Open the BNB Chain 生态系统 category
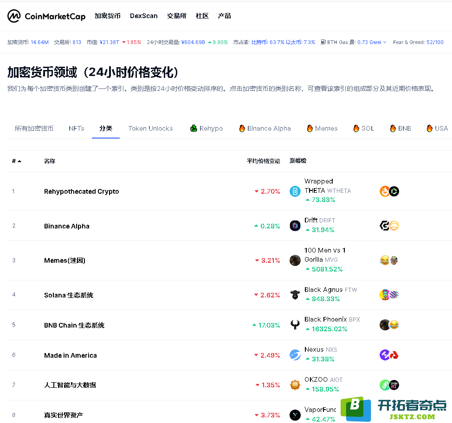Image resolution: width=452 pixels, height=423 pixels. (74, 325)
